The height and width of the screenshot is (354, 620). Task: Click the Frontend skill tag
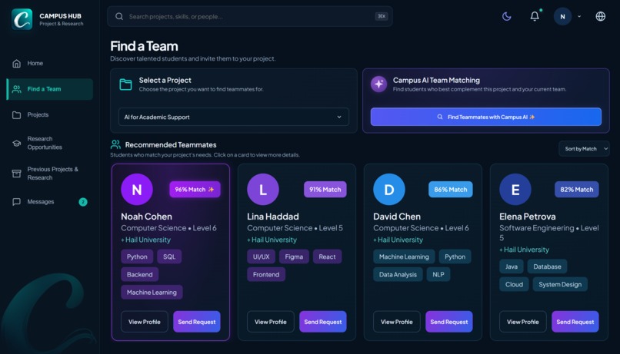tap(266, 274)
